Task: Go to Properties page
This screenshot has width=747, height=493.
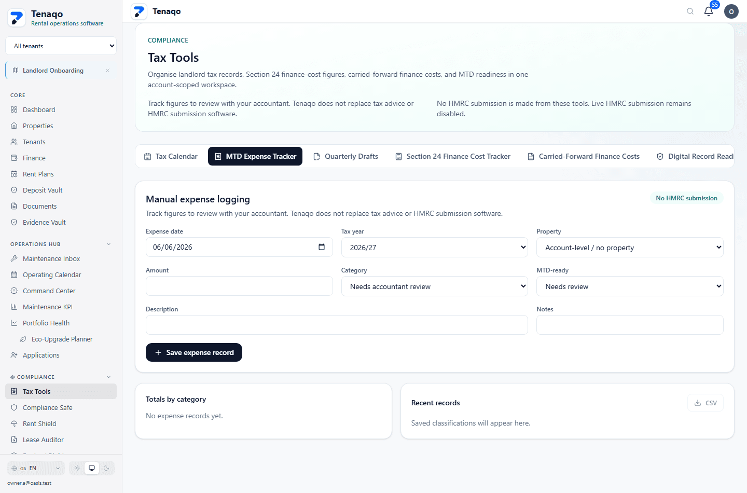Action: [61, 126]
